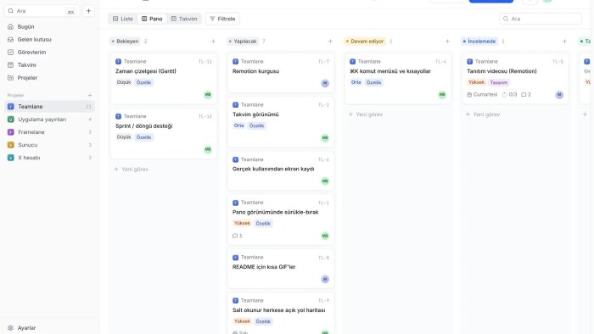
Task: Click the Bekleyen column label
Action: point(125,42)
